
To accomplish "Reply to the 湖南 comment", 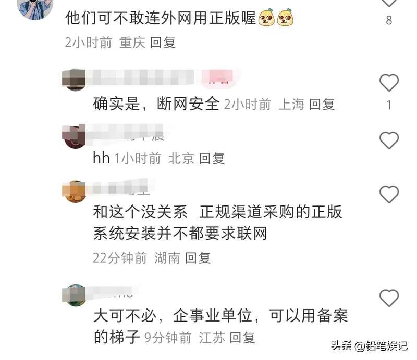I will pos(198,258).
